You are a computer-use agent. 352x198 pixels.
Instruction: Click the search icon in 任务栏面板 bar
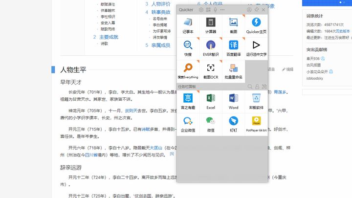pos(250,87)
